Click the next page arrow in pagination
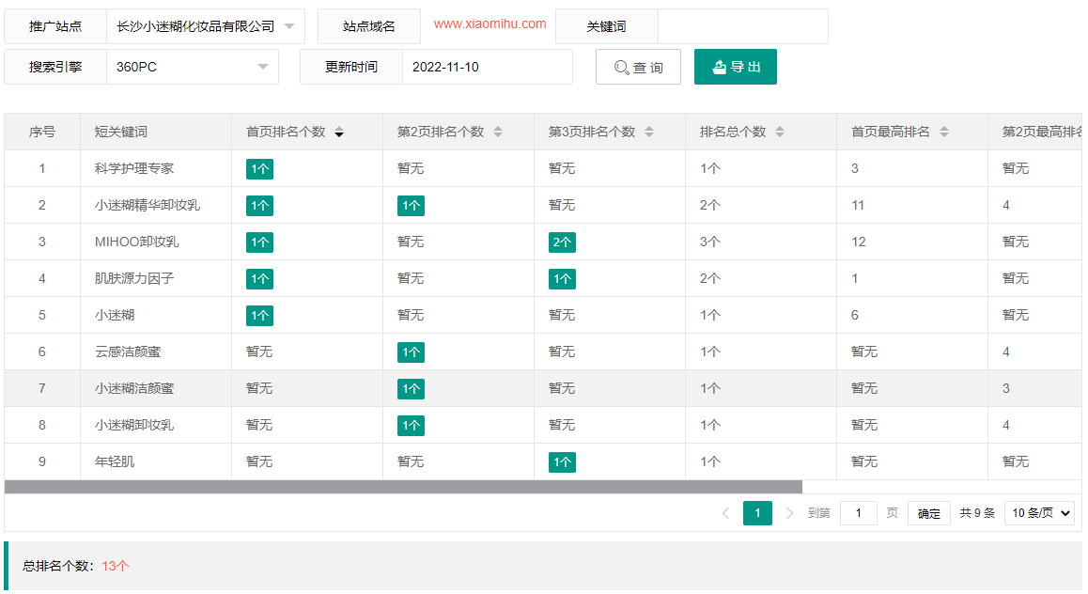1088x594 pixels. (x=789, y=513)
